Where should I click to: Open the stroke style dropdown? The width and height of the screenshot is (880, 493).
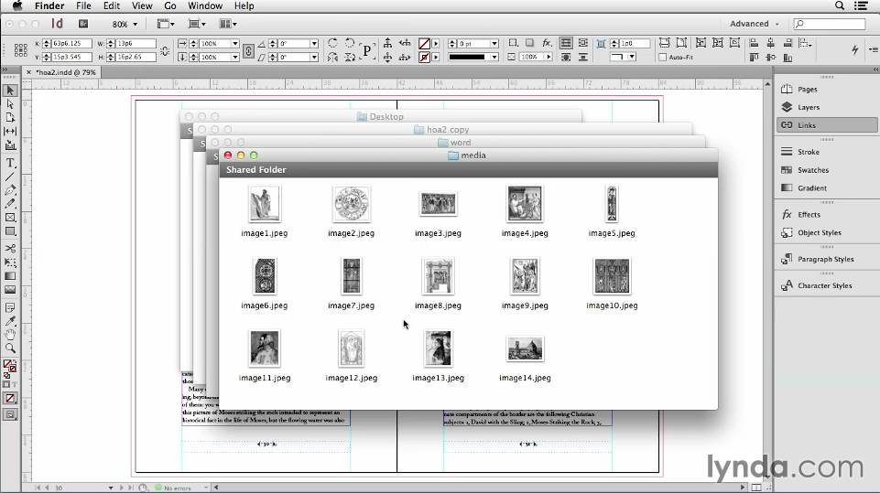[494, 58]
